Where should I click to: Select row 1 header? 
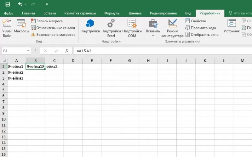click(3, 66)
